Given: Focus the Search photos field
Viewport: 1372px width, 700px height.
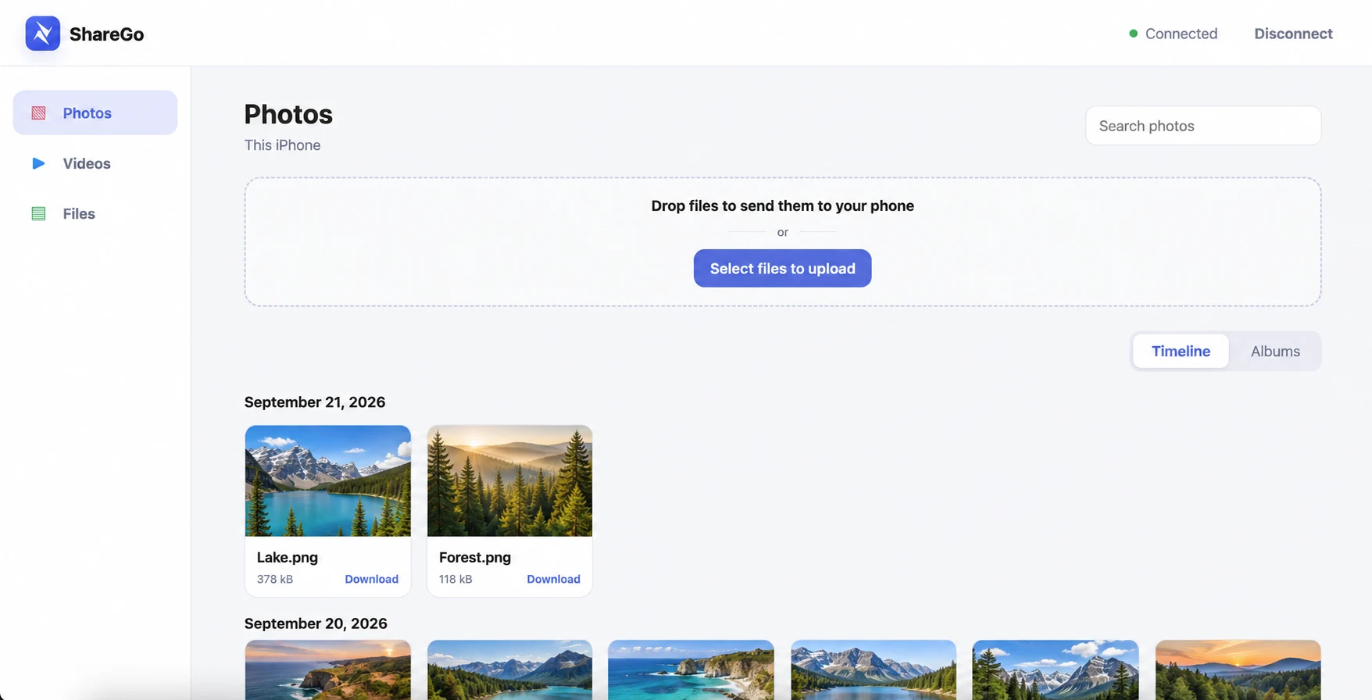Looking at the screenshot, I should (x=1203, y=126).
